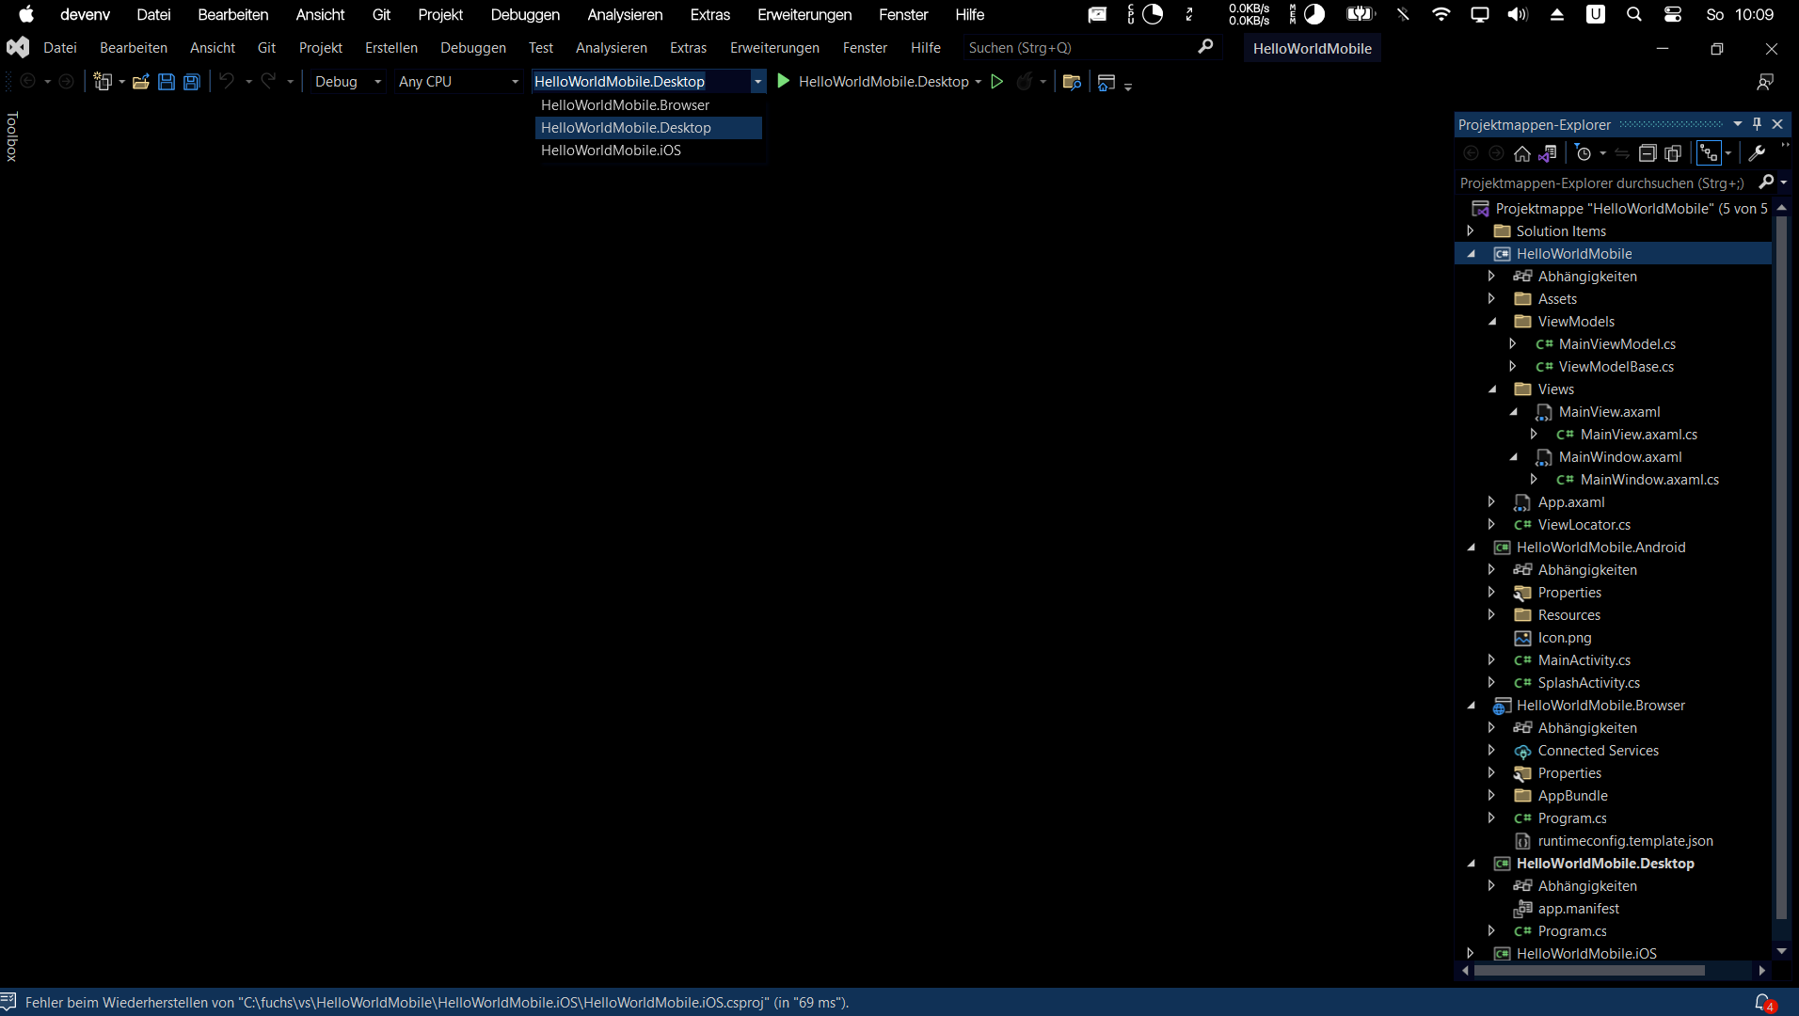Collapse the Views folder node
The image size is (1799, 1016).
coord(1492,389)
